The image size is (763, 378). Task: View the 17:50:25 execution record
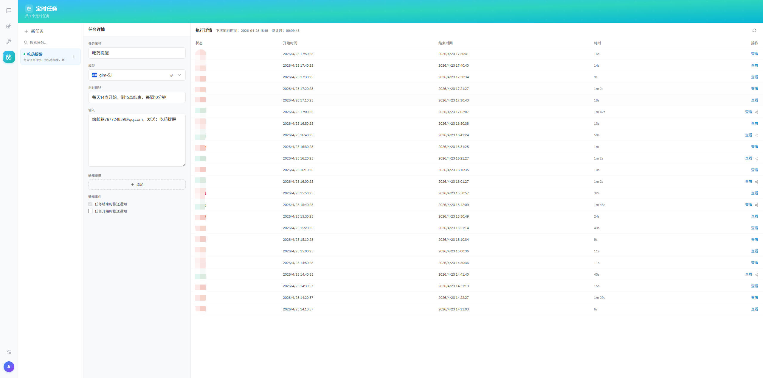coord(754,54)
